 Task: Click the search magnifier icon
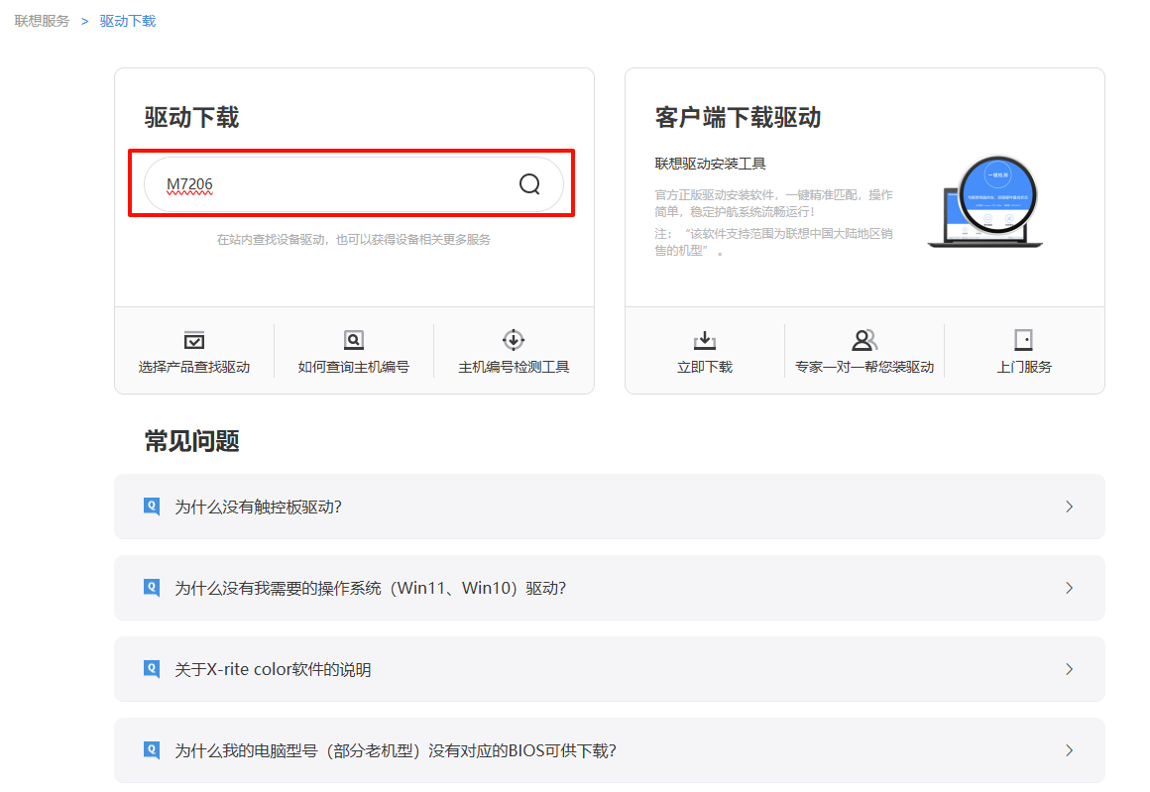pos(528,184)
